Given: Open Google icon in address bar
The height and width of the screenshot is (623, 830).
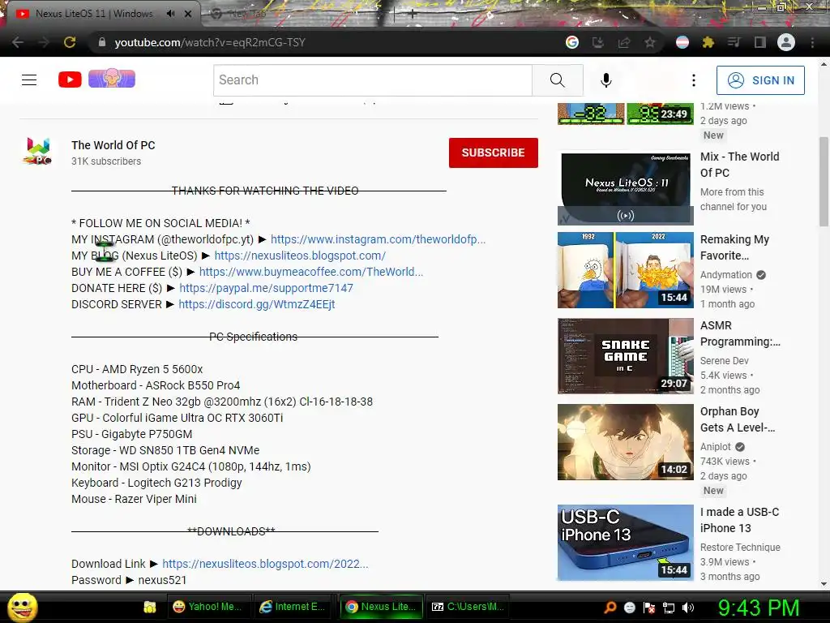Looking at the screenshot, I should click(x=571, y=42).
